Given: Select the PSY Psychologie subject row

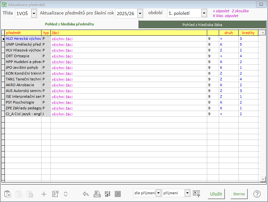Looking at the screenshot, I should click(23, 102).
